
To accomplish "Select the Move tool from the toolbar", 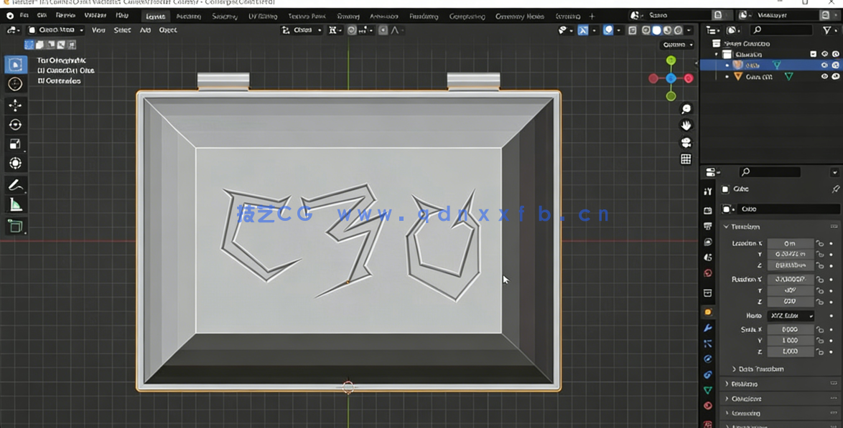I will pyautogui.click(x=16, y=105).
